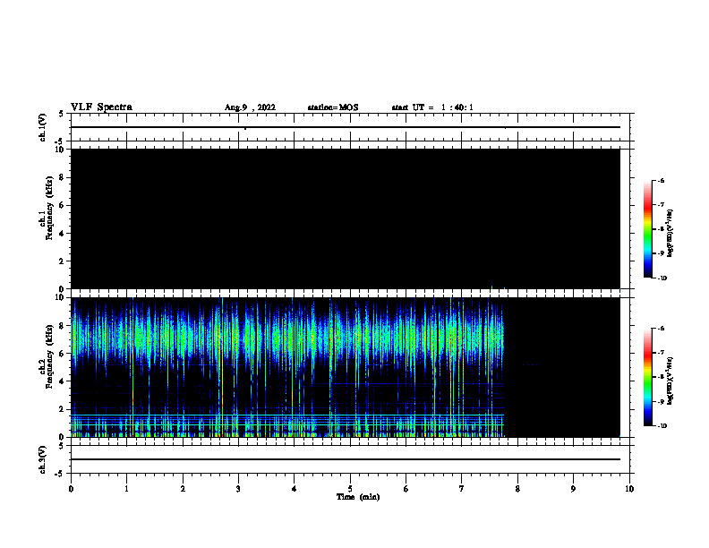Click the time axis tick label "0"
The width and height of the screenshot is (709, 548).
point(71,489)
